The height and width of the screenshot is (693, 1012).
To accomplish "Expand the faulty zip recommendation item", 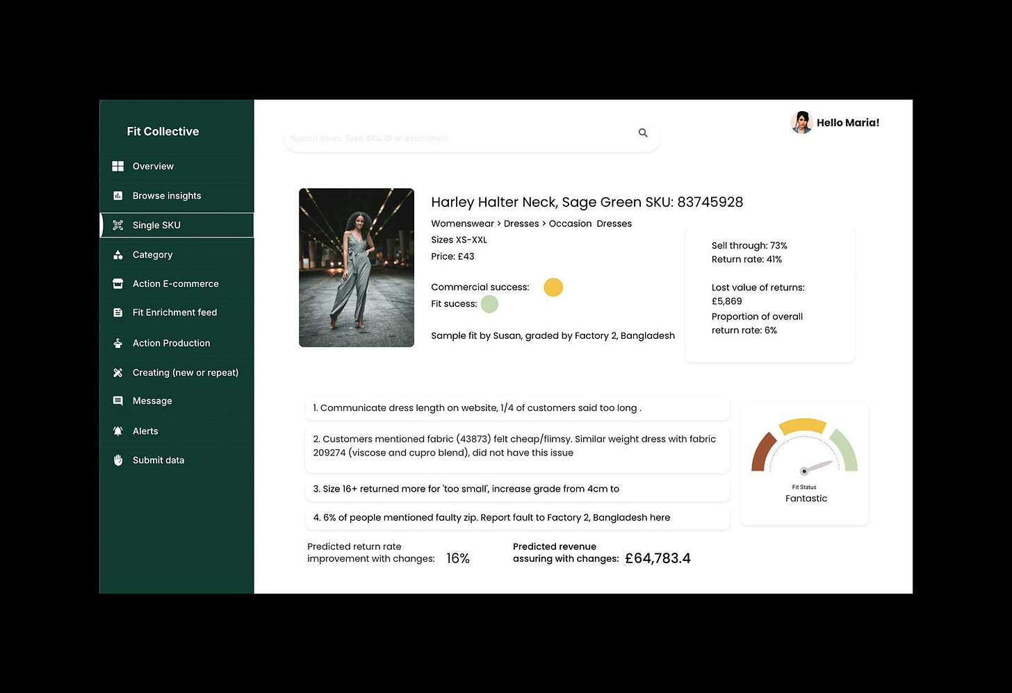I will tap(517, 517).
